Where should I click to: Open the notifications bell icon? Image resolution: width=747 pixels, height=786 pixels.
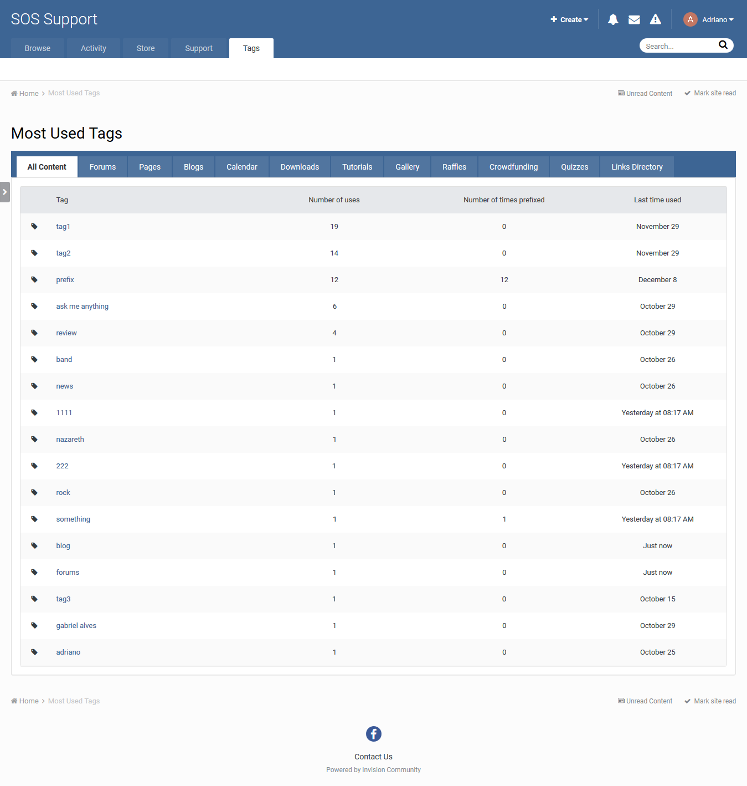point(612,19)
